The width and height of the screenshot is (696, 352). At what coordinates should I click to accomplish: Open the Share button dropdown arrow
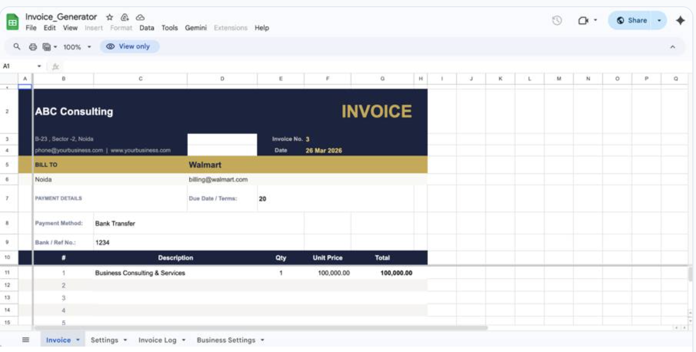[659, 20]
